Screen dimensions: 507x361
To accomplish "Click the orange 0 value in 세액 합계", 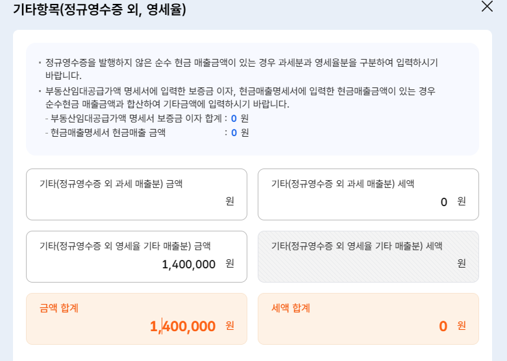I will [x=443, y=326].
